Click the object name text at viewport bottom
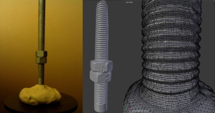Screen dimensions: 215x113 tap(141, 111)
